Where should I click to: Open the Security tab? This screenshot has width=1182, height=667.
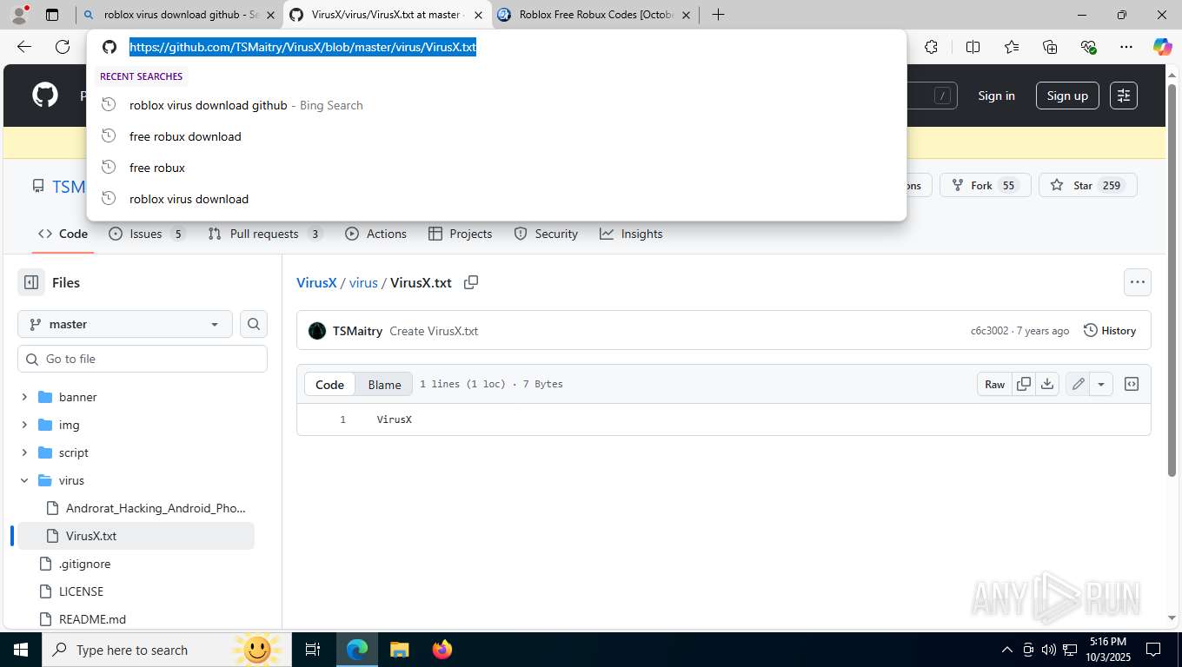tap(546, 234)
